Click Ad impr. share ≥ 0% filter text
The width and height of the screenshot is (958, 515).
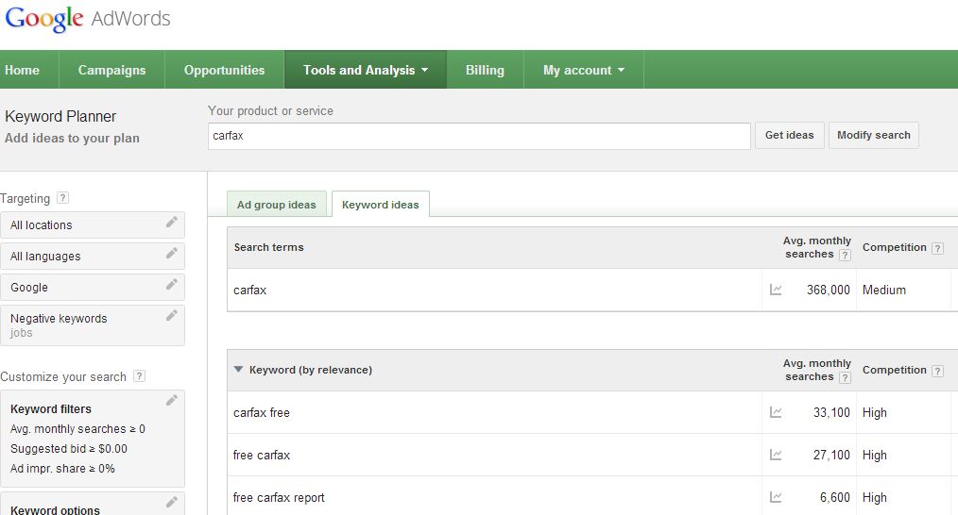tap(62, 468)
